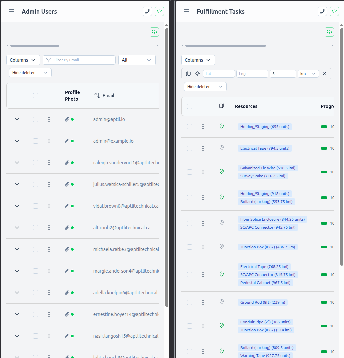Open row actions for Junction Box (IP67) task
This screenshot has width=344, height=358.
pyautogui.click(x=203, y=247)
